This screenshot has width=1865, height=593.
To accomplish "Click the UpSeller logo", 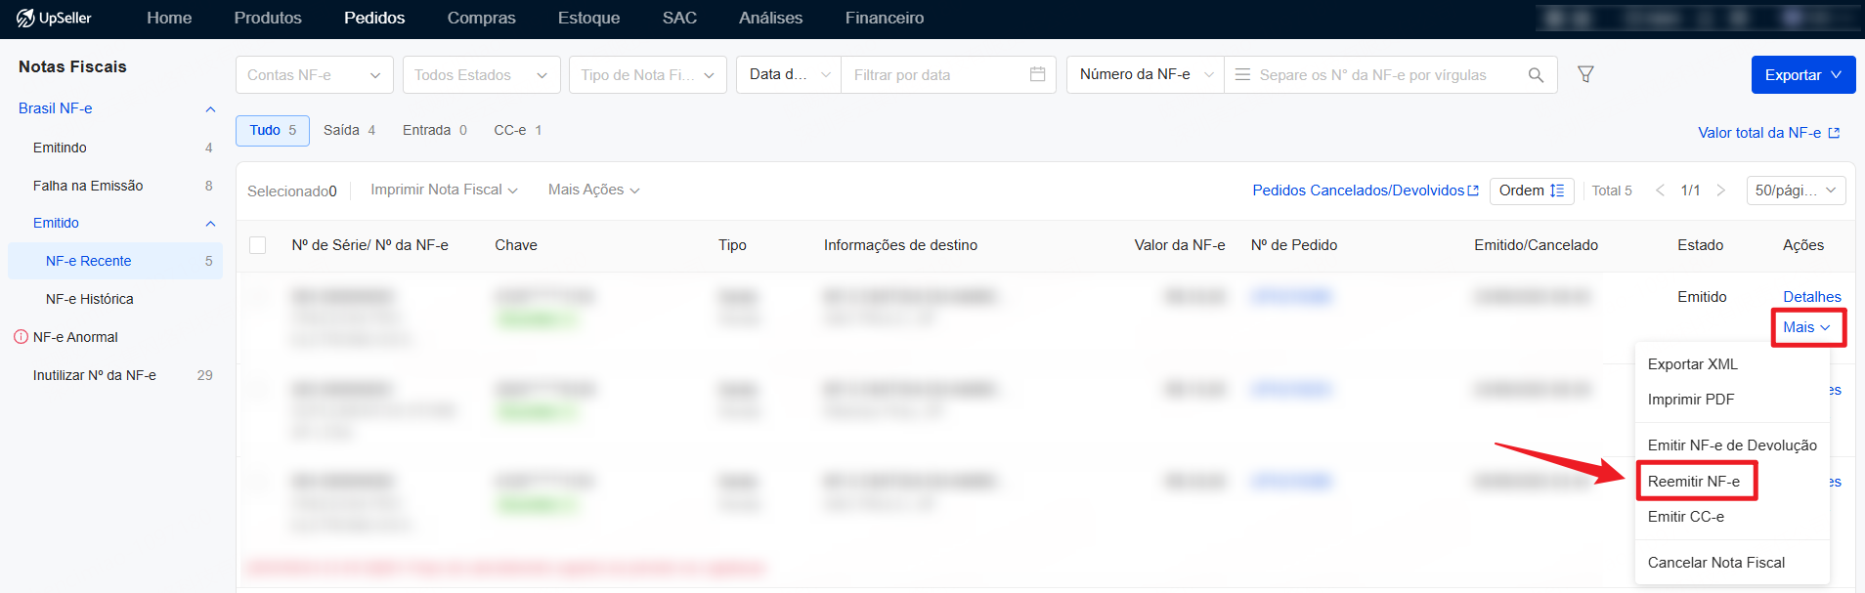I will [54, 18].
